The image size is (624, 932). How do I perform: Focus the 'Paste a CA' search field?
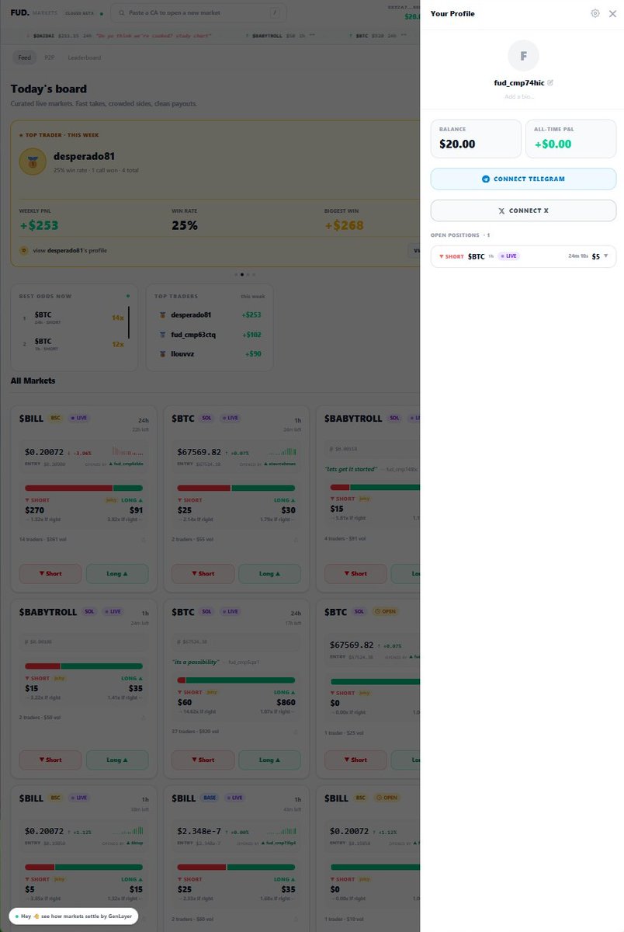pos(198,12)
